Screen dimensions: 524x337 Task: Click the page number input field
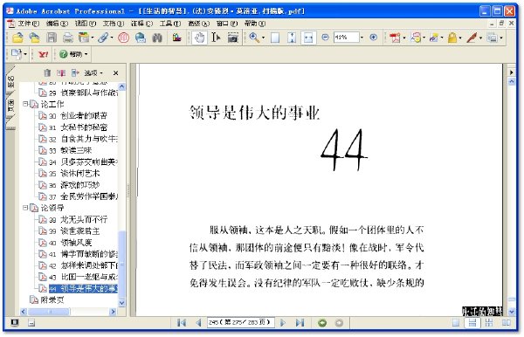pos(240,323)
